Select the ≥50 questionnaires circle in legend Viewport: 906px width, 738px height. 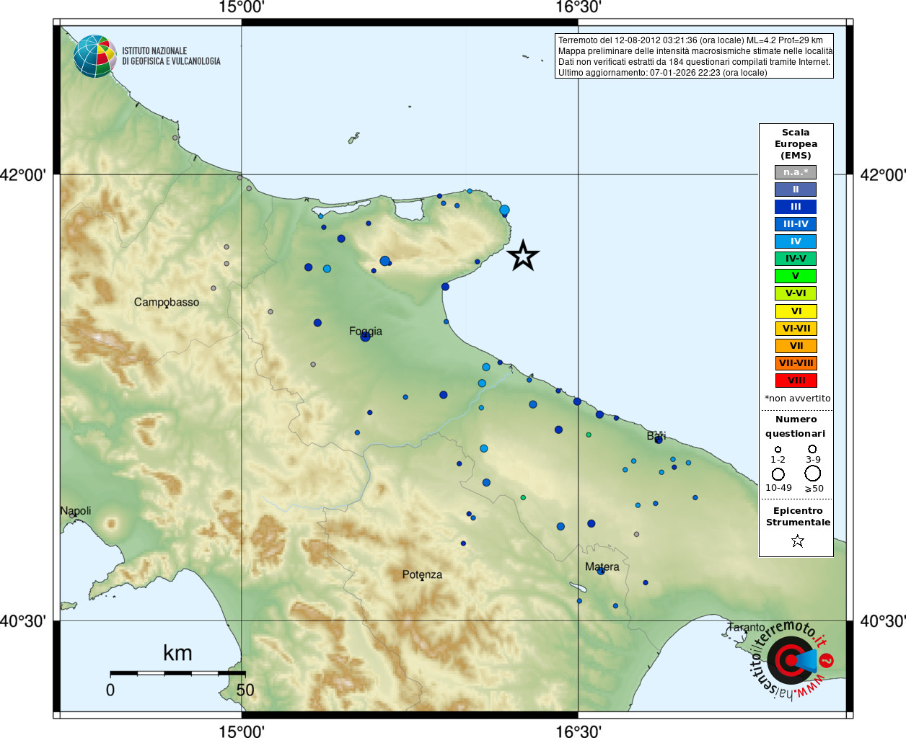813,474
